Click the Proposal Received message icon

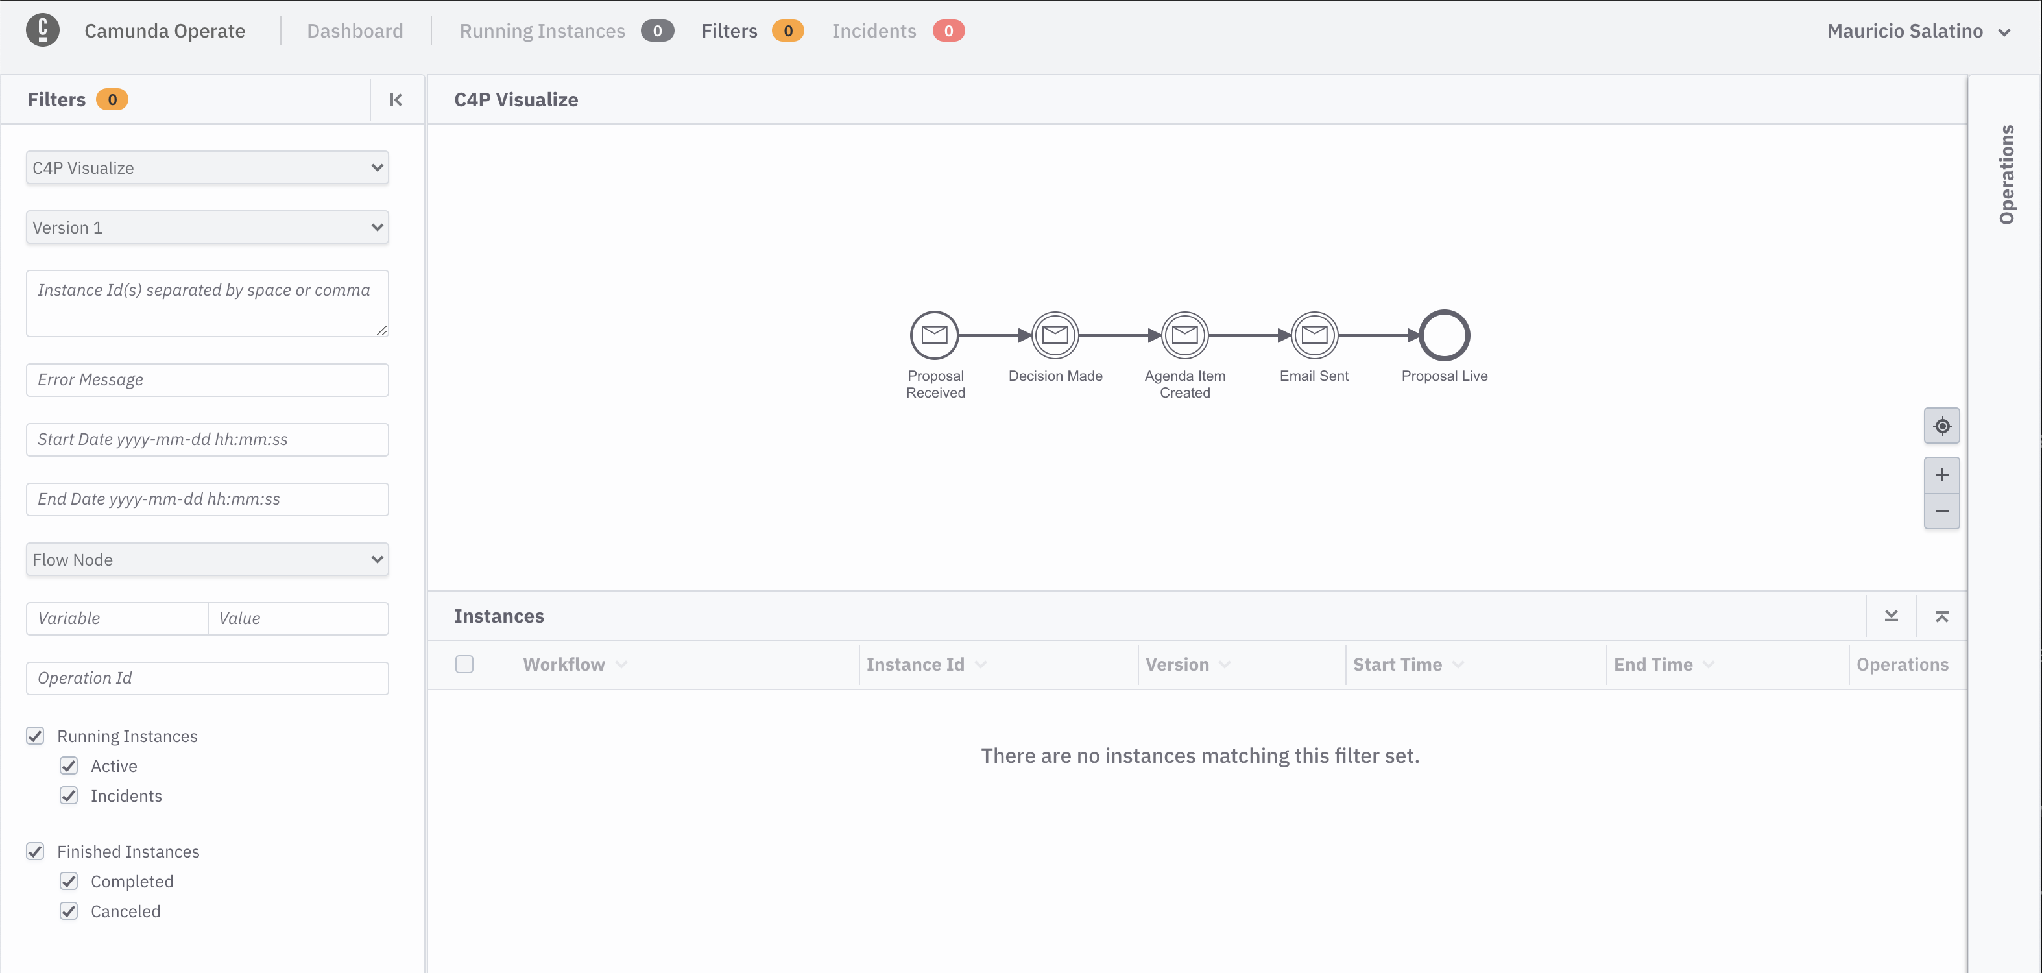(x=935, y=336)
